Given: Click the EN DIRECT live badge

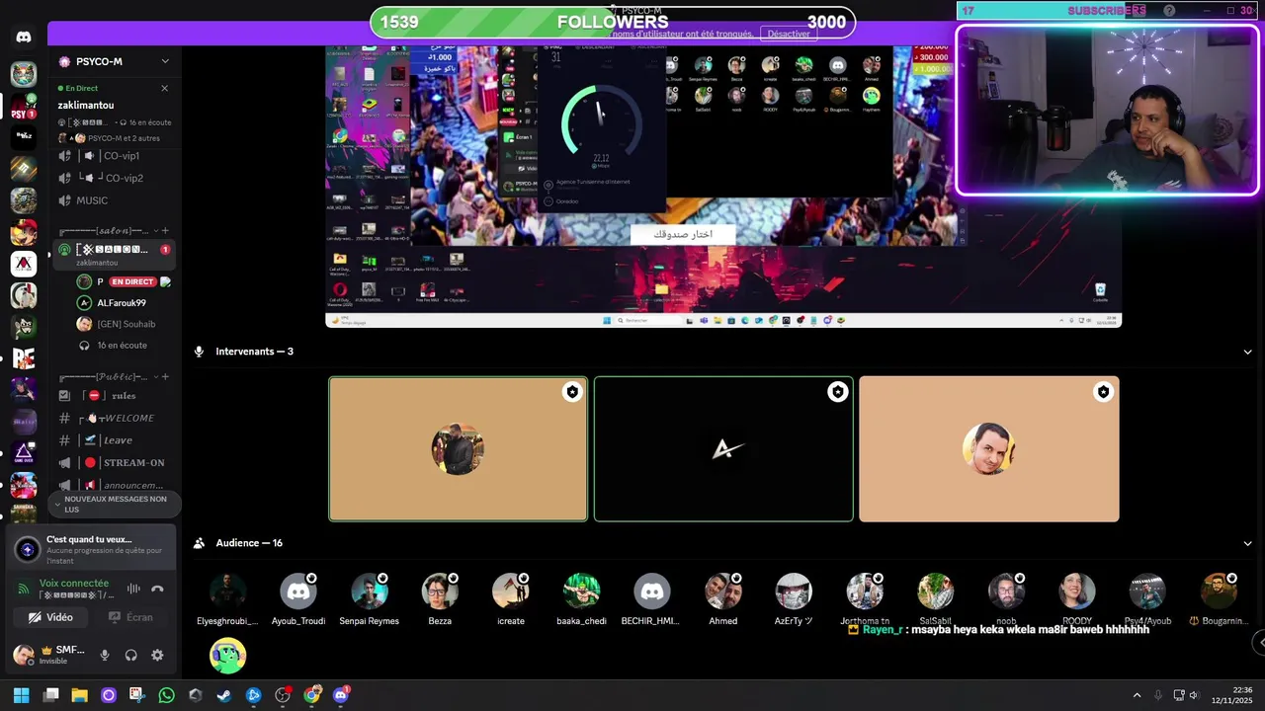Looking at the screenshot, I should pos(132,281).
